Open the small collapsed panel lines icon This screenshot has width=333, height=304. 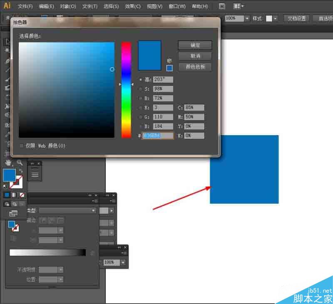click(35, 174)
